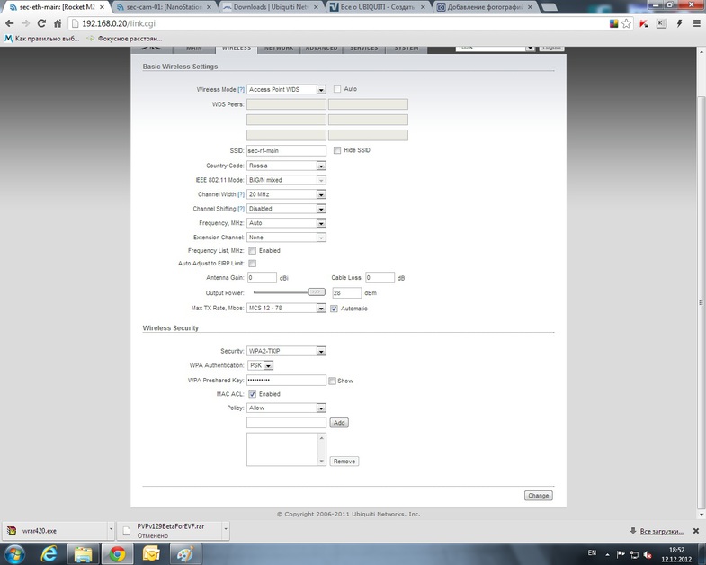Image resolution: width=706 pixels, height=565 pixels.
Task: Open Windows Explorer folder in taskbar
Action: coord(82,552)
